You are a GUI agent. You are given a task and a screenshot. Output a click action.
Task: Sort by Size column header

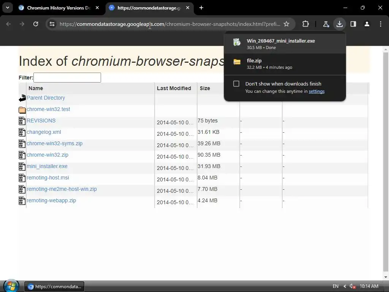(x=205, y=88)
